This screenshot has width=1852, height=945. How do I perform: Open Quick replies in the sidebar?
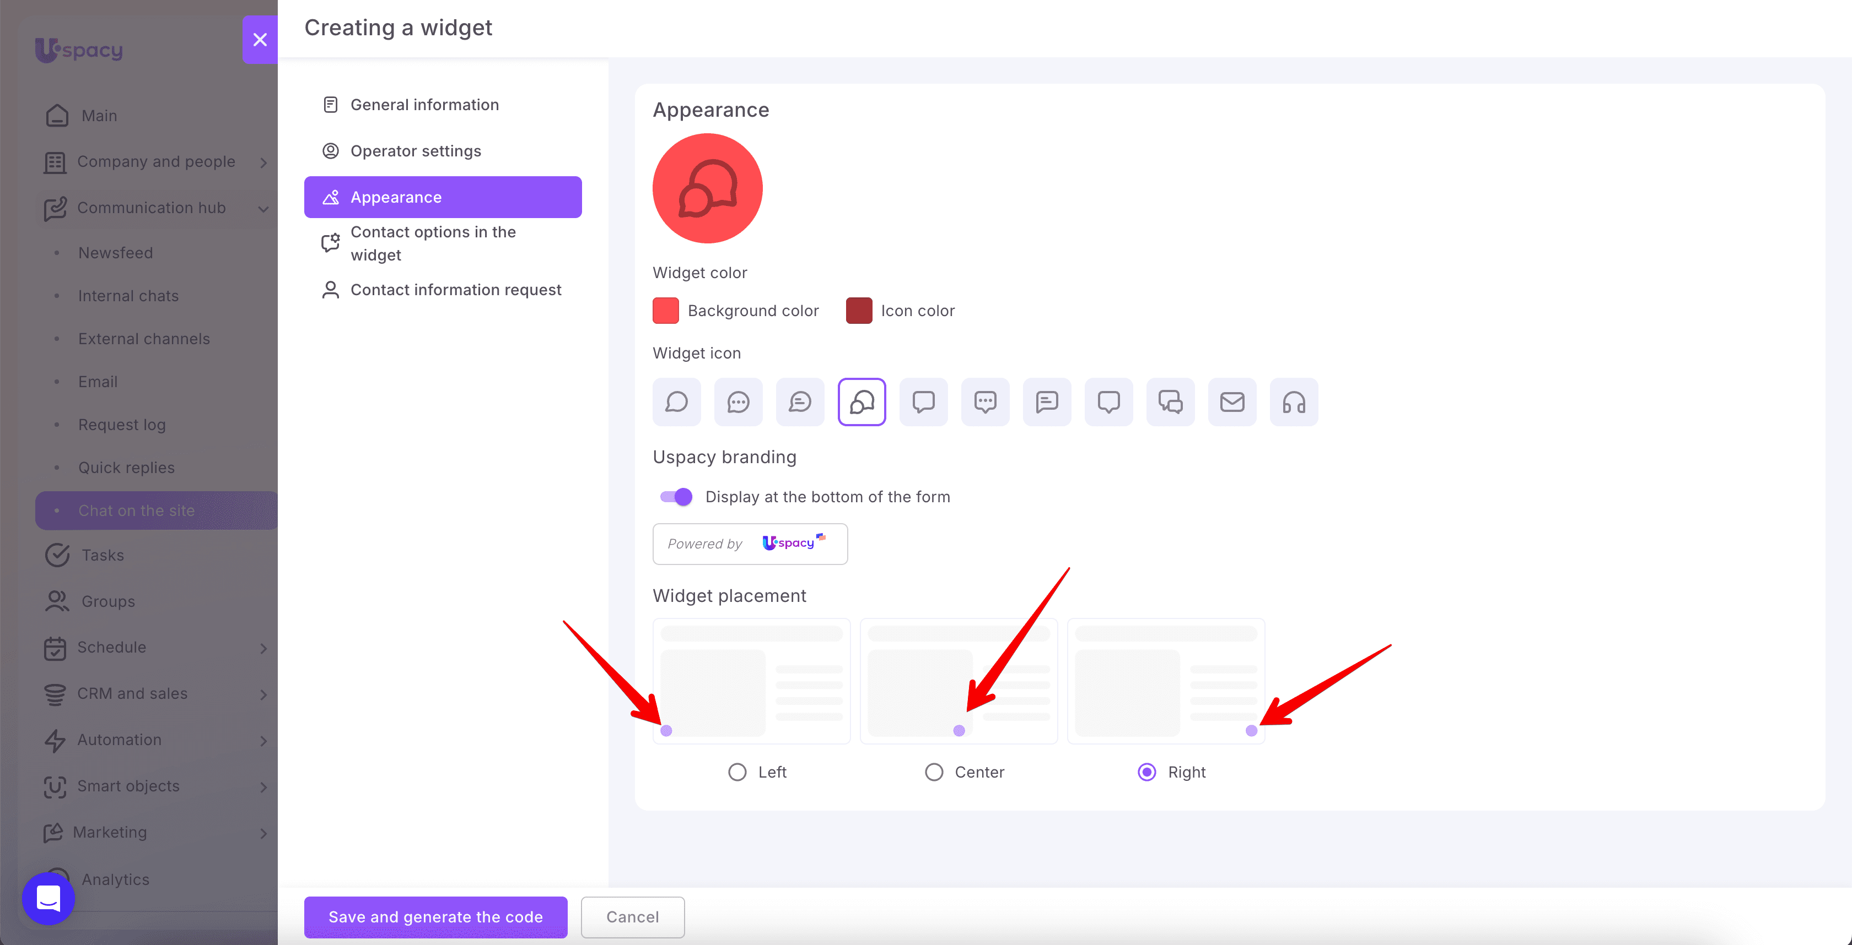pos(127,468)
